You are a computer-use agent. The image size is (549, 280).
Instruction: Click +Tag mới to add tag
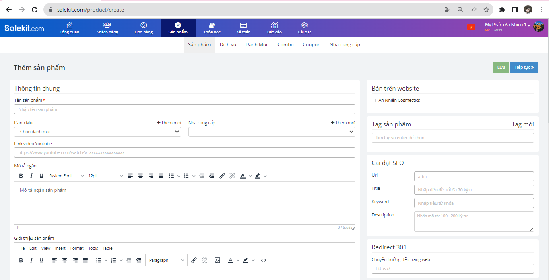pos(521,124)
